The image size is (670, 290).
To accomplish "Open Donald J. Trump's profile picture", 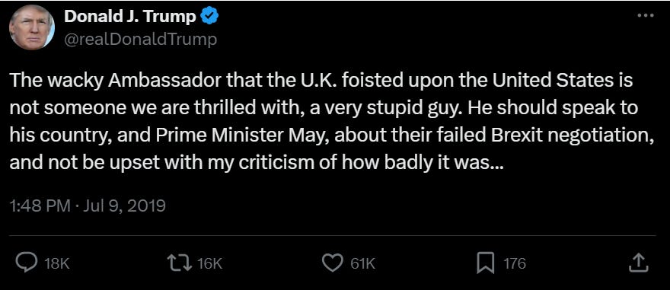I will [x=32, y=27].
